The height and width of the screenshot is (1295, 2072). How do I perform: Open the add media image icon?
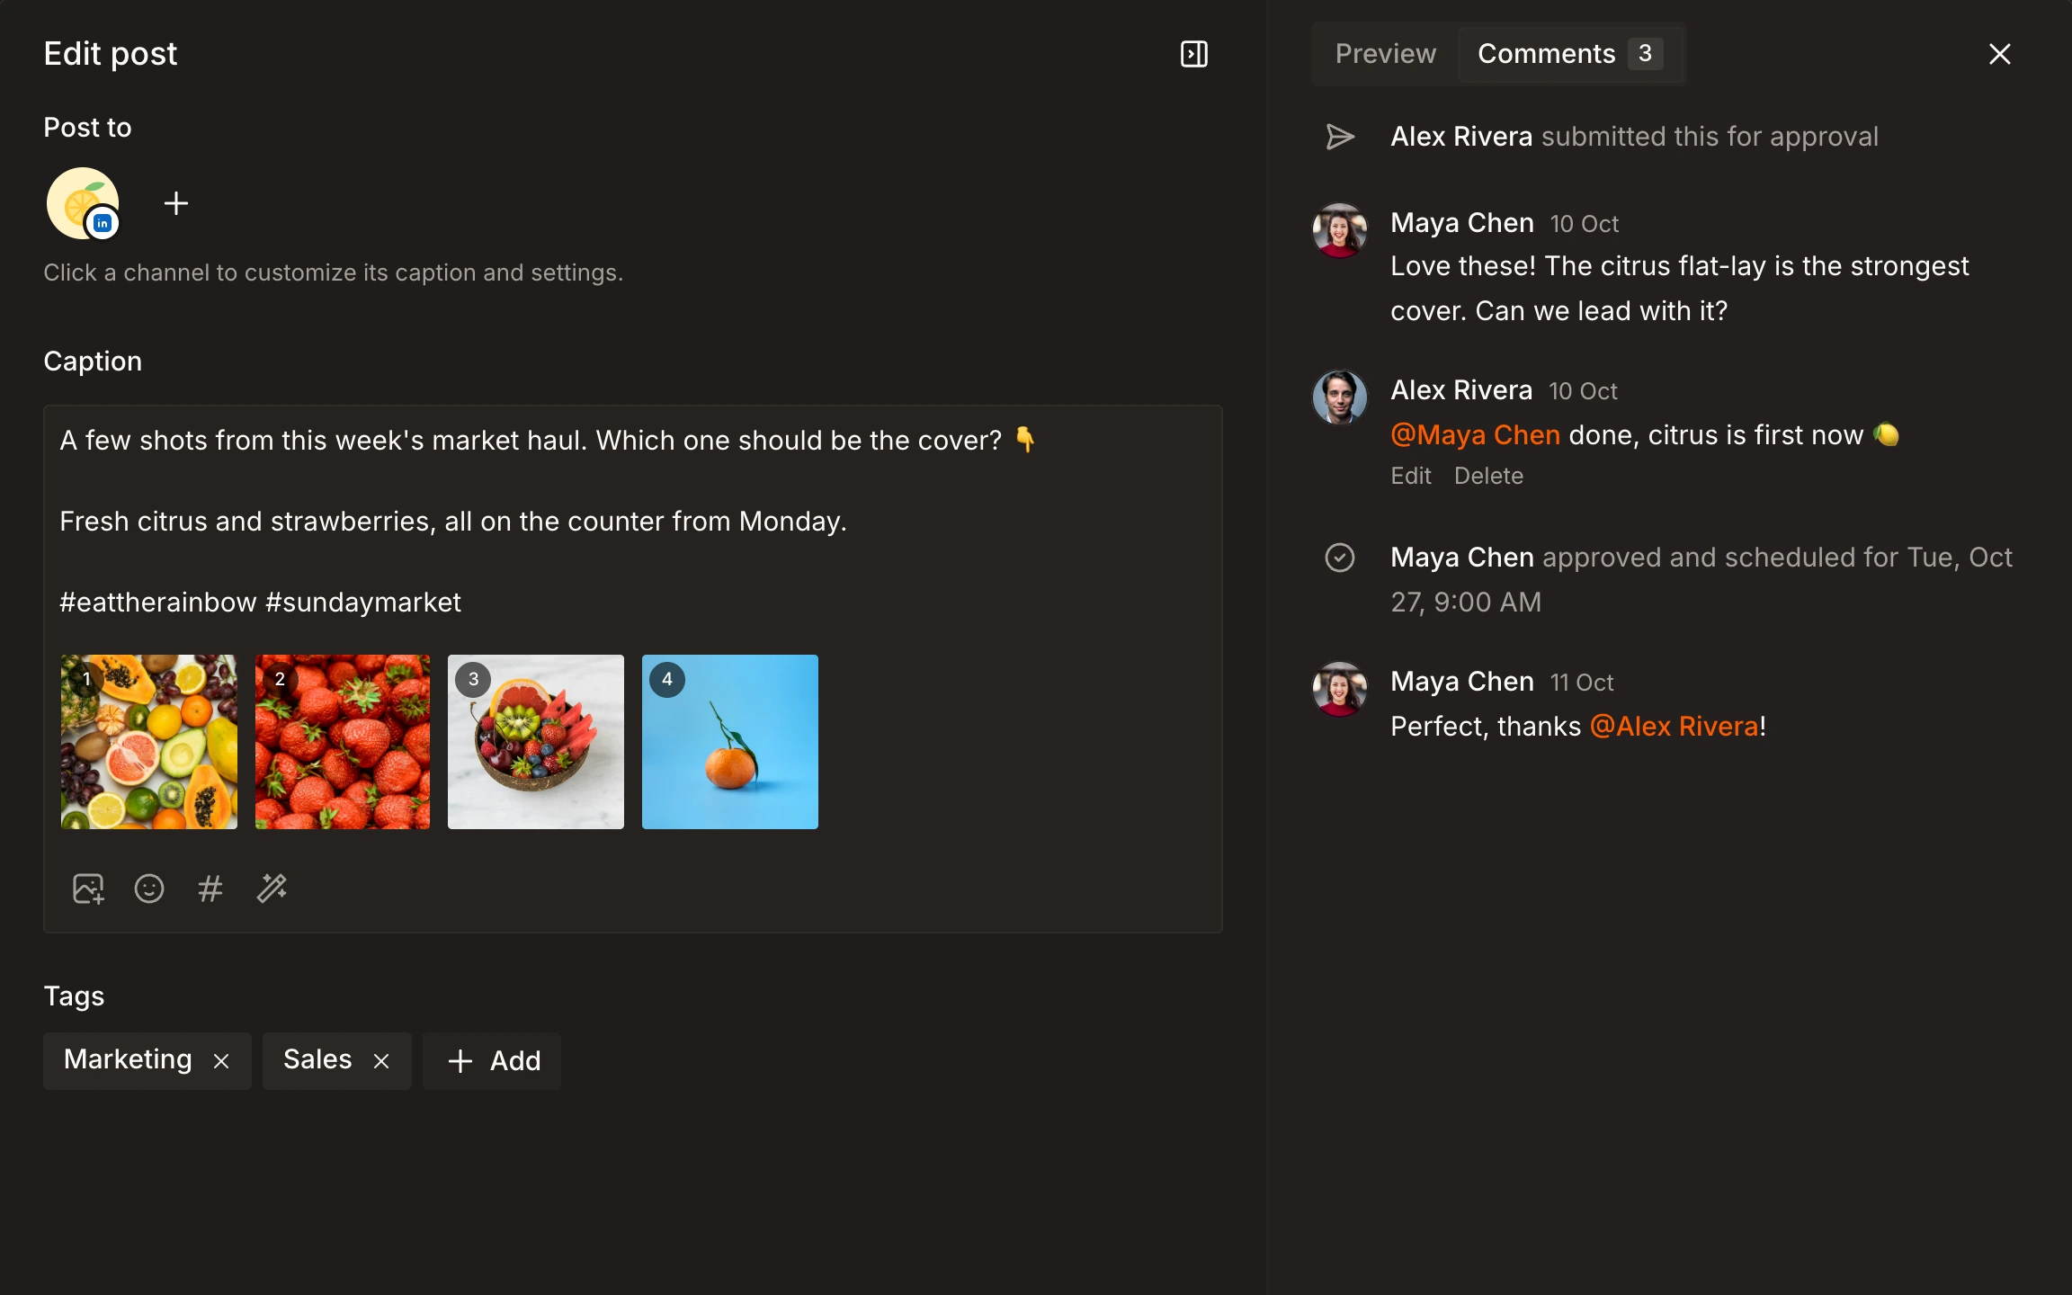tap(88, 889)
